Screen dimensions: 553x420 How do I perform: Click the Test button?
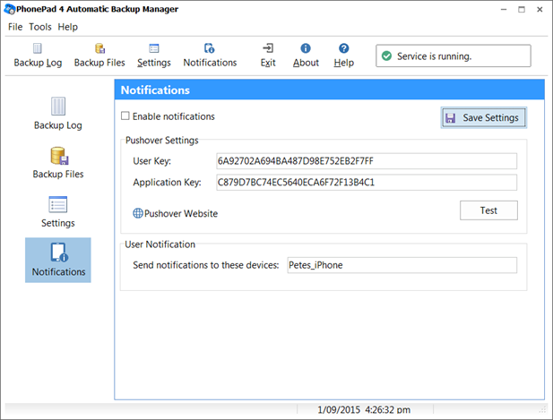coord(488,210)
